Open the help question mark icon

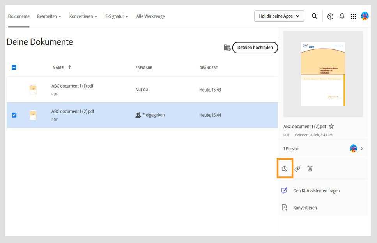(x=330, y=16)
